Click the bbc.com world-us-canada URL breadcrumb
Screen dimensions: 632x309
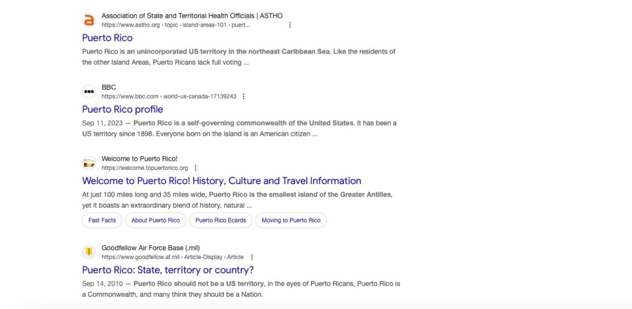pyautogui.click(x=169, y=96)
